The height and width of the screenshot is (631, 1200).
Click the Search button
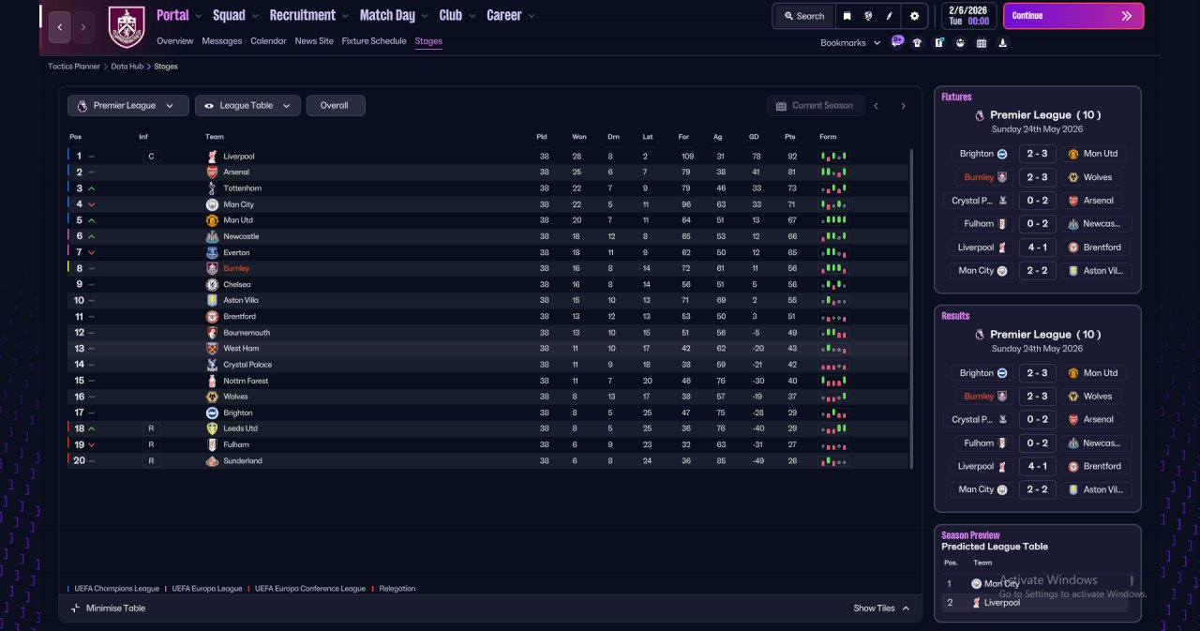point(804,16)
